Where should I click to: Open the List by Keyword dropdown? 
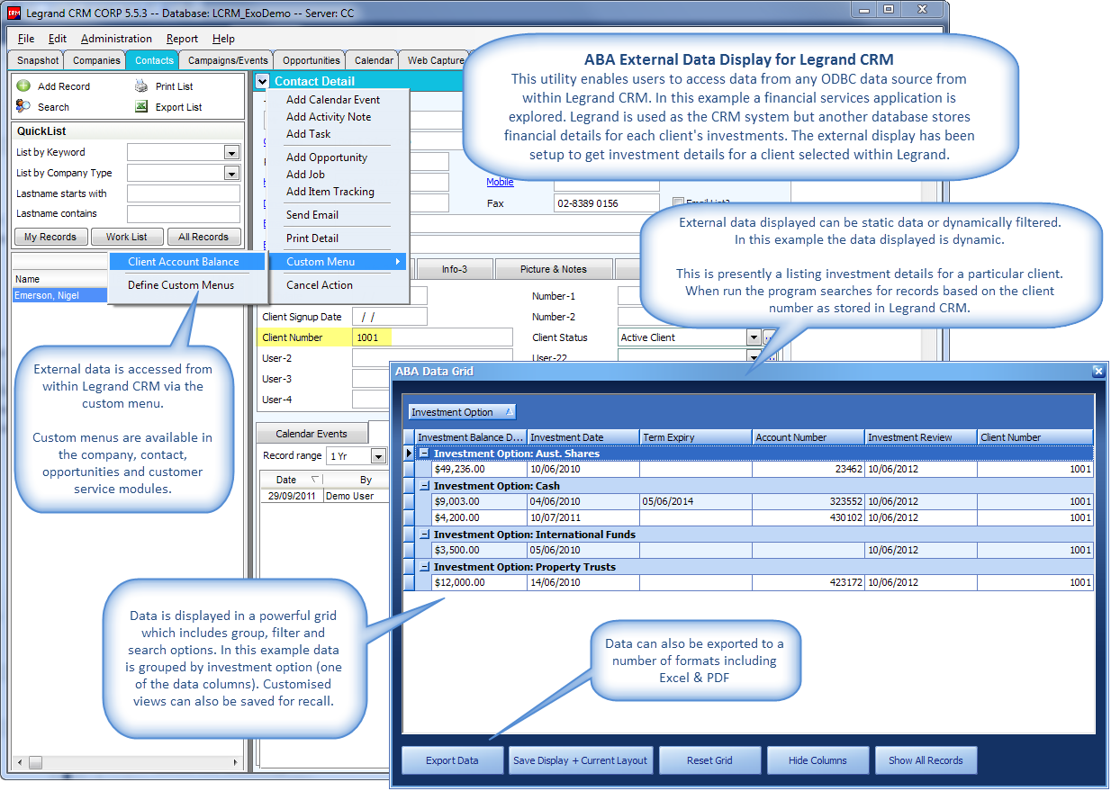pyautogui.click(x=231, y=153)
